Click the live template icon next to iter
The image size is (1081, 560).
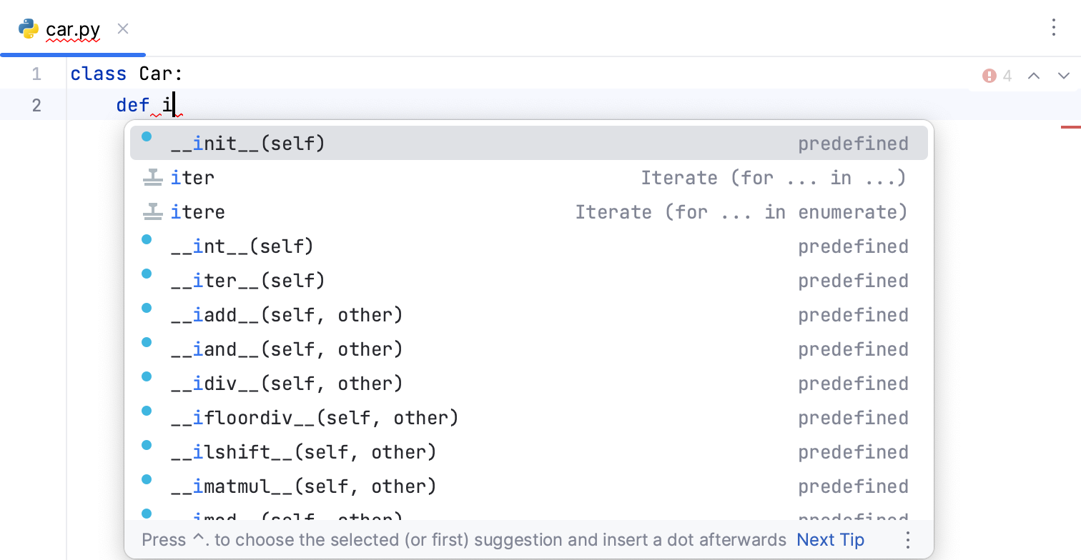click(x=152, y=176)
